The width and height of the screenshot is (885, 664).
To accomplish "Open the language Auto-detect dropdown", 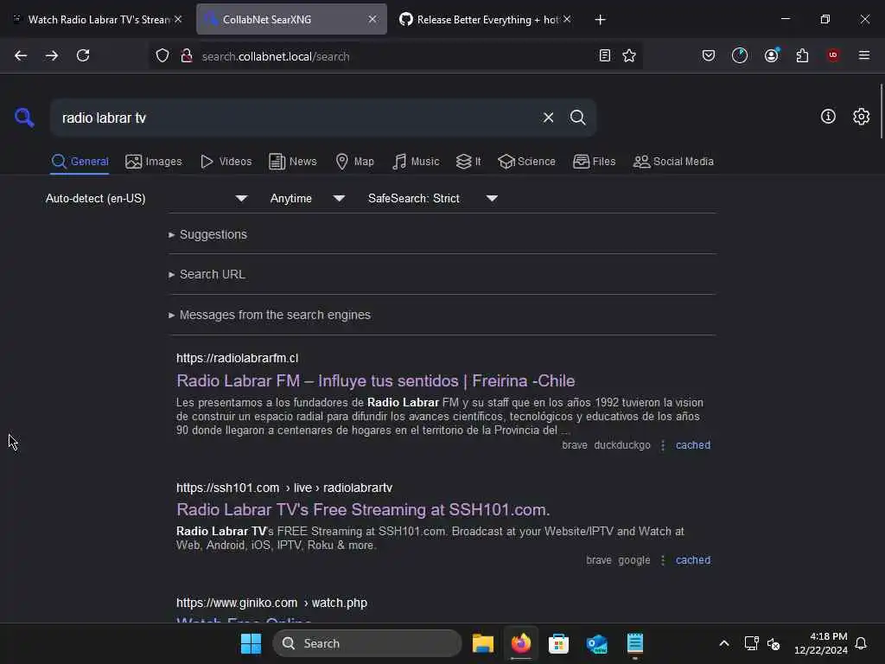I will click(x=147, y=199).
